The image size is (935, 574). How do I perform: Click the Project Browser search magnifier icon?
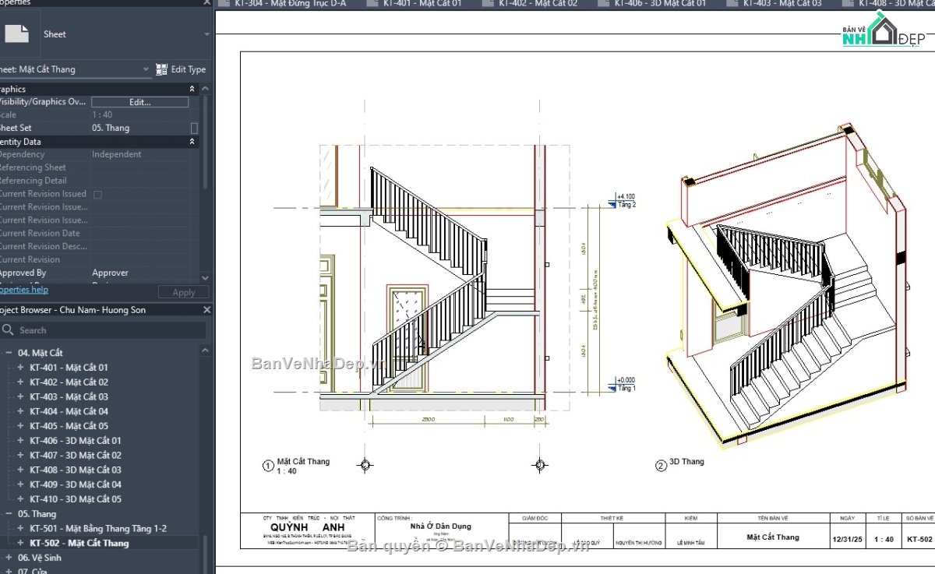click(x=8, y=330)
